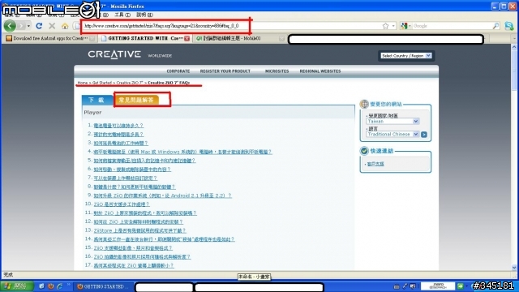
Task: Open FAQ question number 5 link
Action: click(144, 161)
